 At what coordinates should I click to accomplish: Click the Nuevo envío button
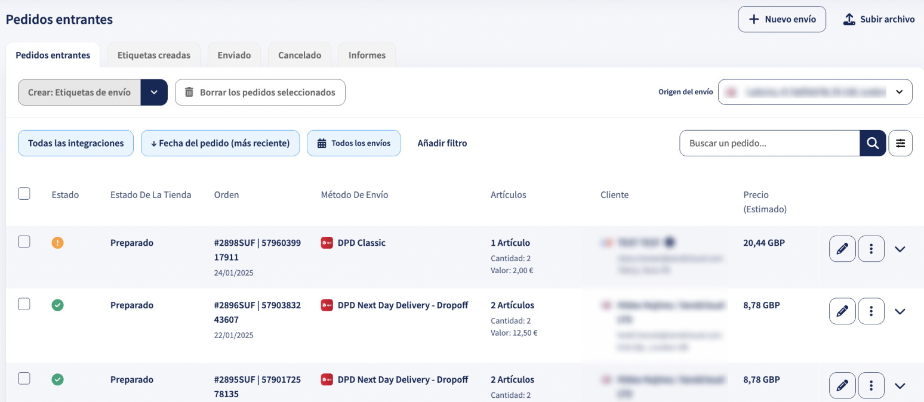782,19
